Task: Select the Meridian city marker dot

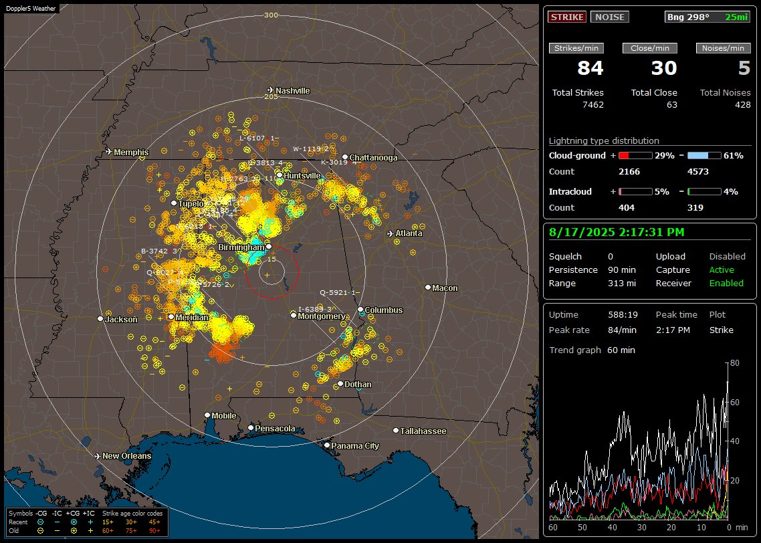Action: 171,317
